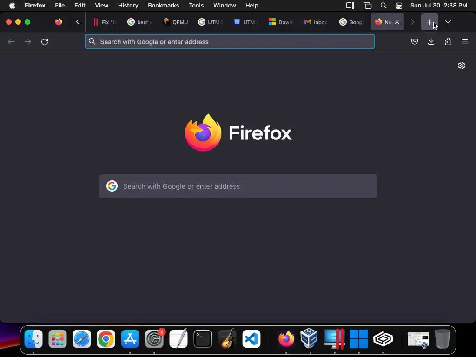476x357 pixels.
Task: Open the Edit menu
Action: (80, 6)
